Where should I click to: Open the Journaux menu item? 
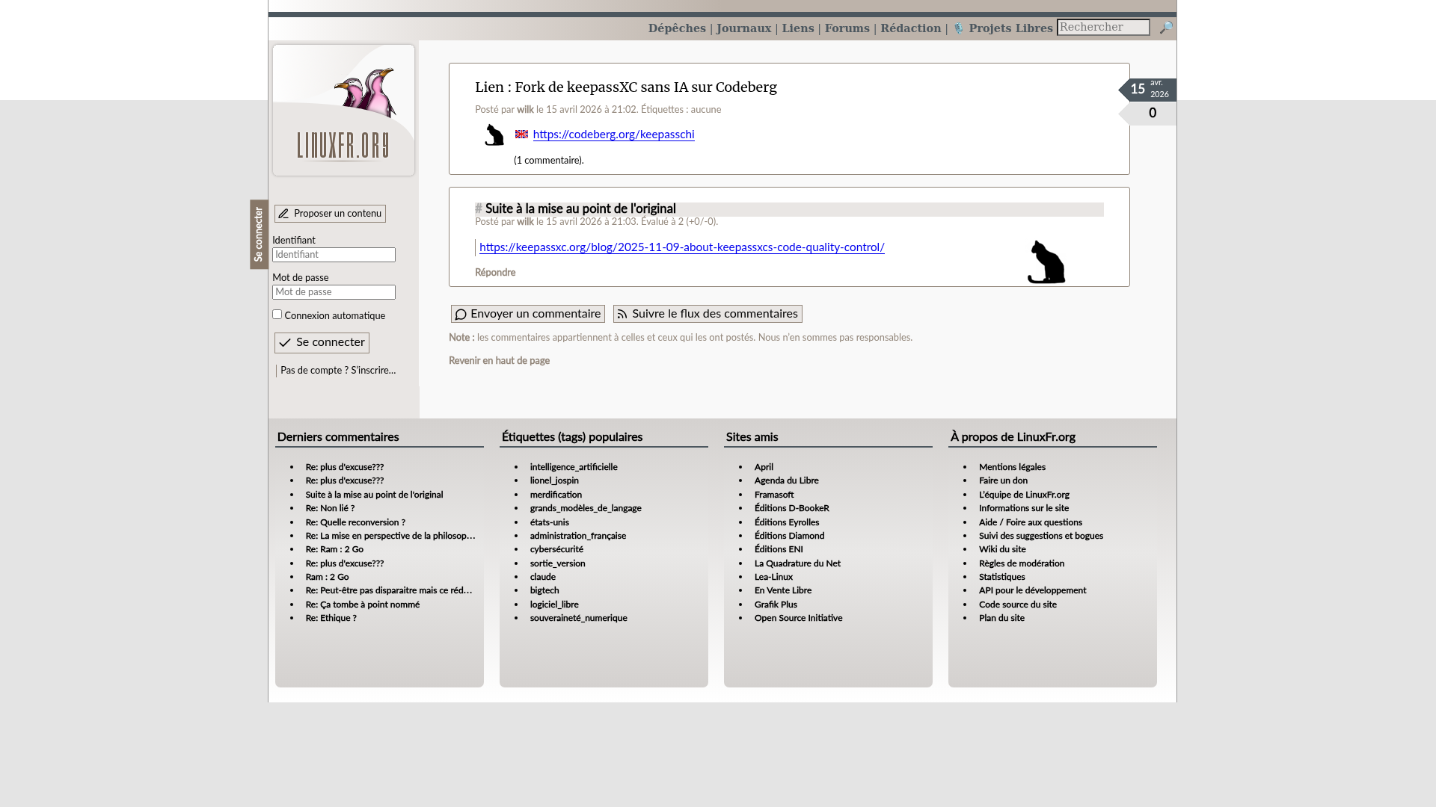[x=743, y=28]
